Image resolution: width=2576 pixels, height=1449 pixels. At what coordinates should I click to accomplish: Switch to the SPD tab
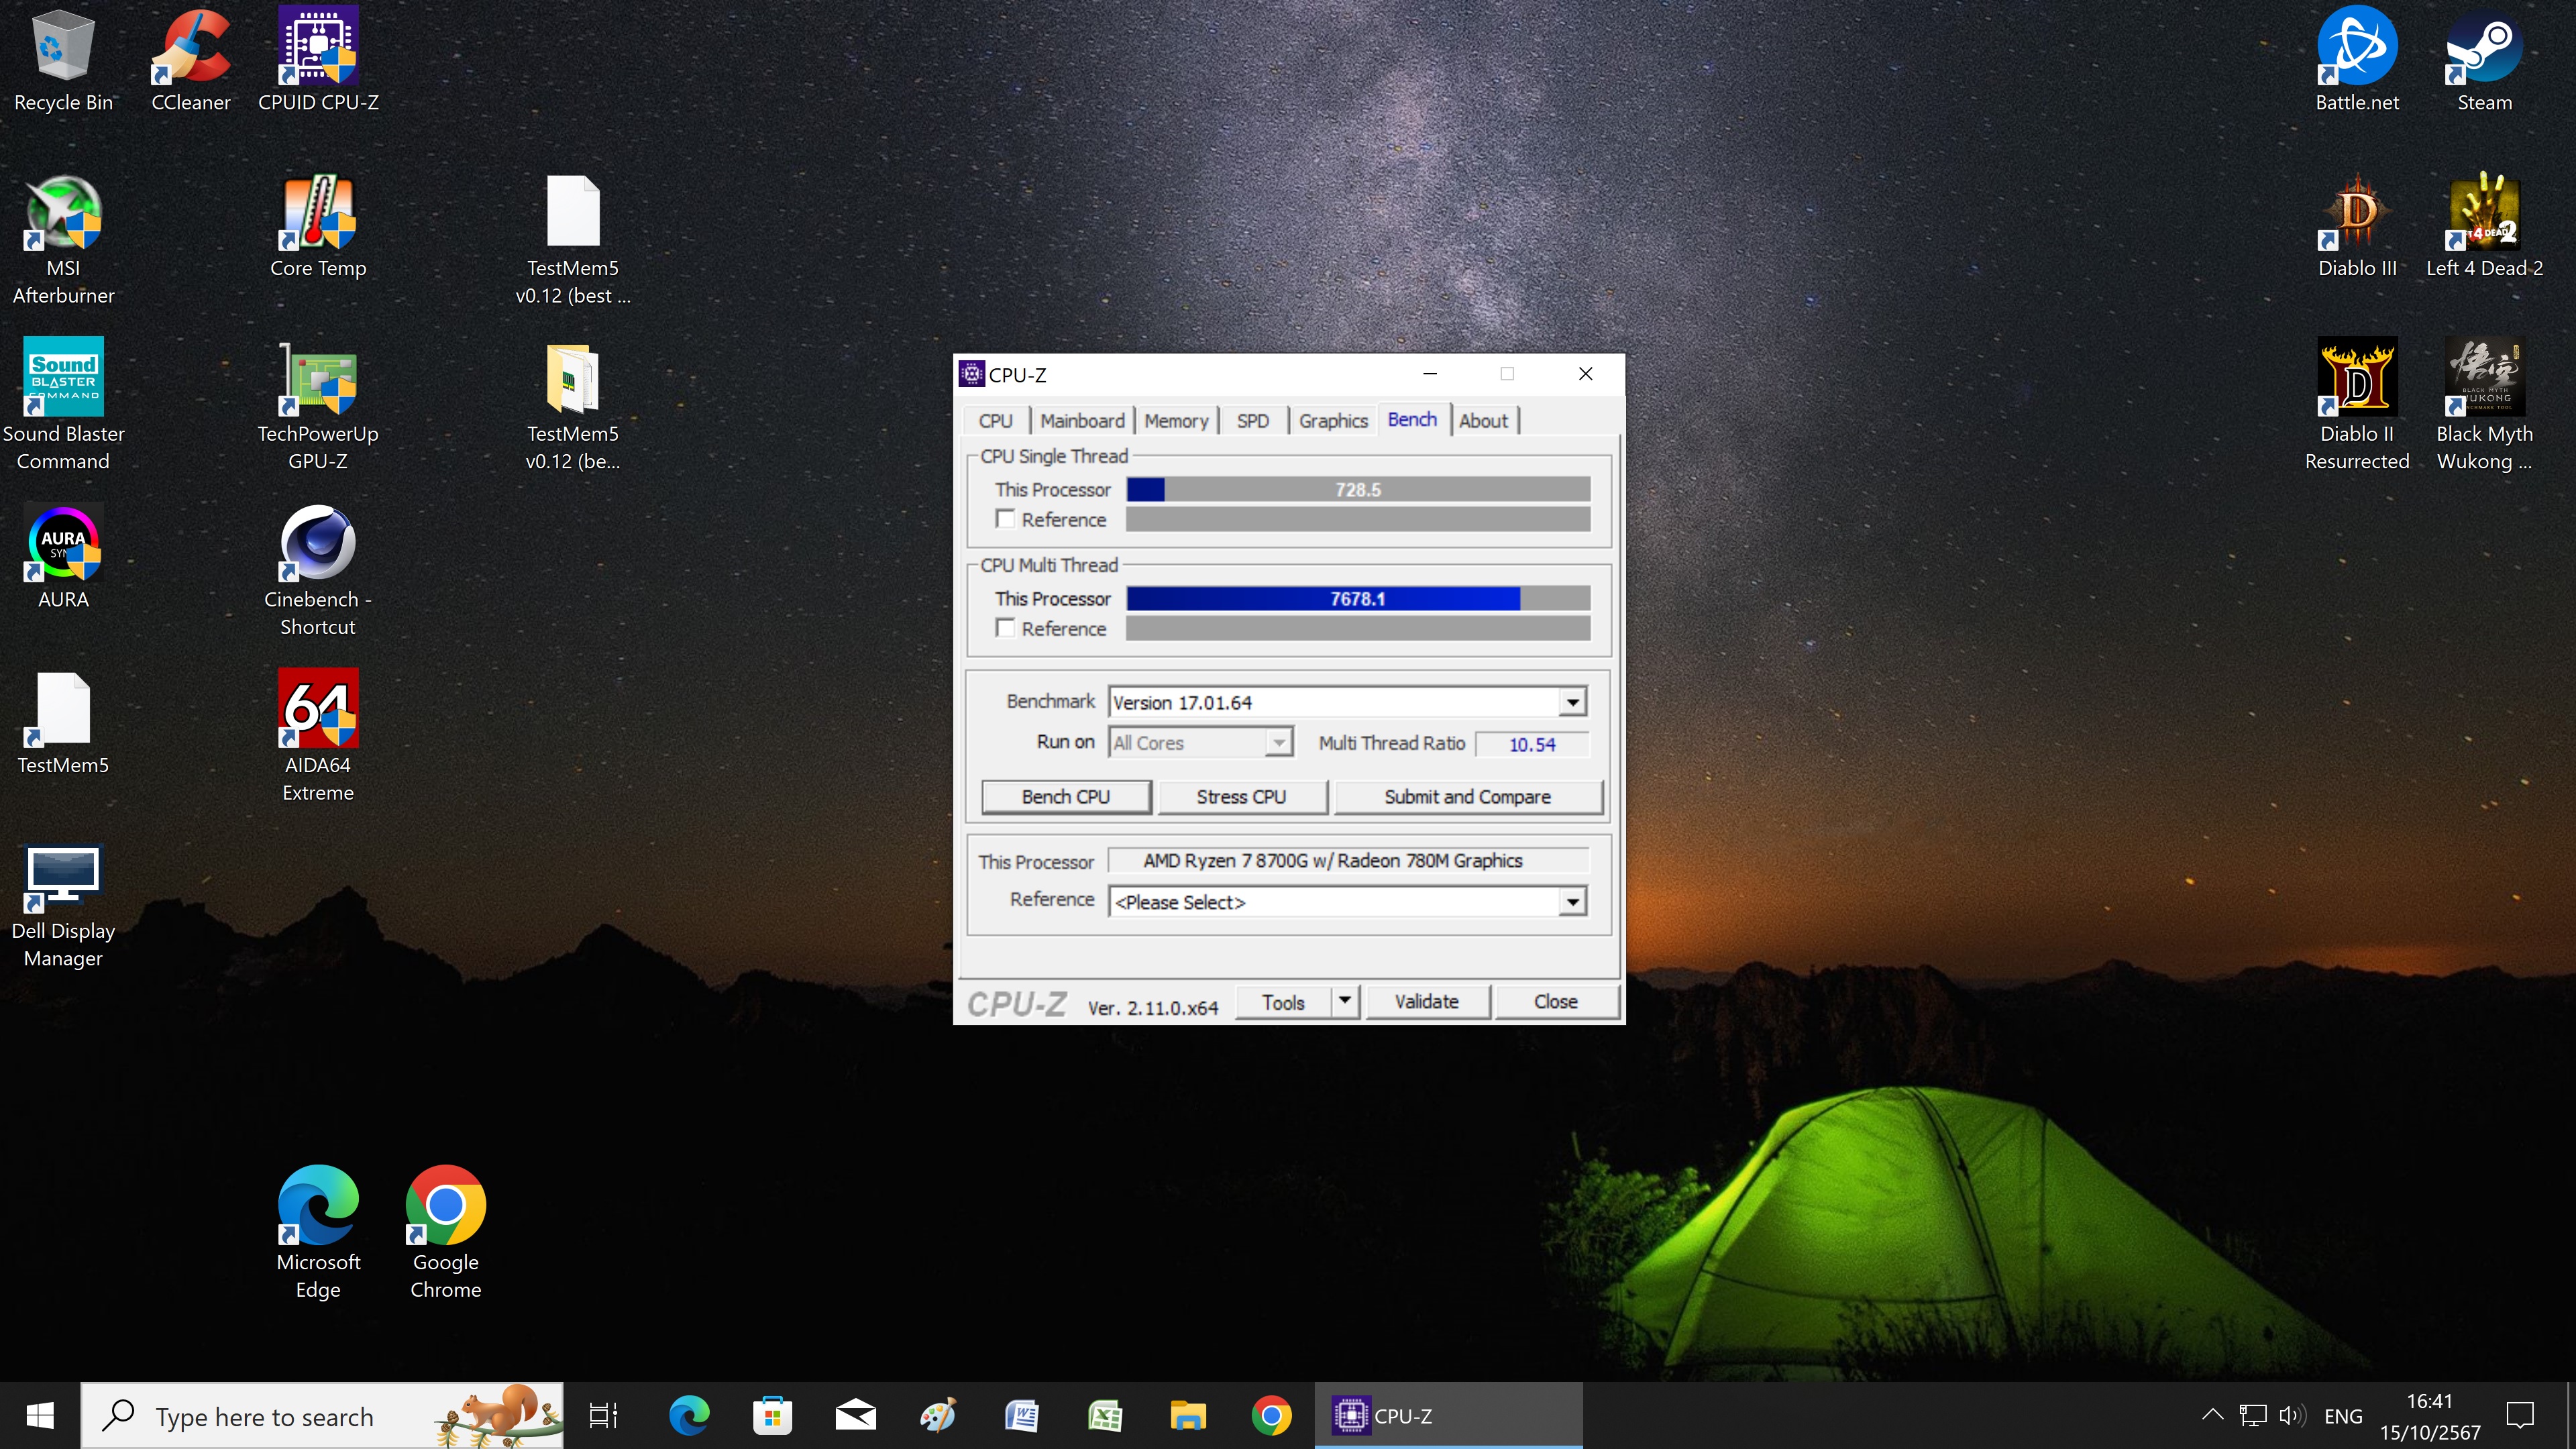1252,421
